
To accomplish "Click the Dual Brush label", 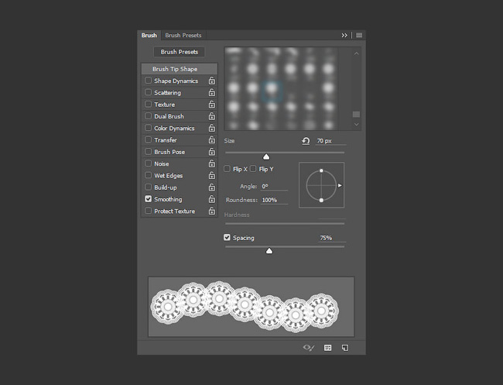I will 169,116.
